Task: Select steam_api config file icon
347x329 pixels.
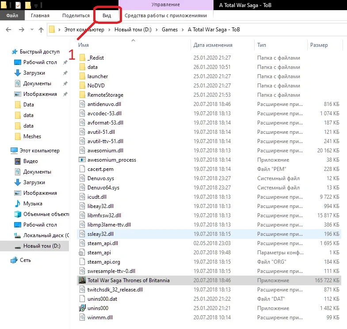Action: [x=82, y=252]
